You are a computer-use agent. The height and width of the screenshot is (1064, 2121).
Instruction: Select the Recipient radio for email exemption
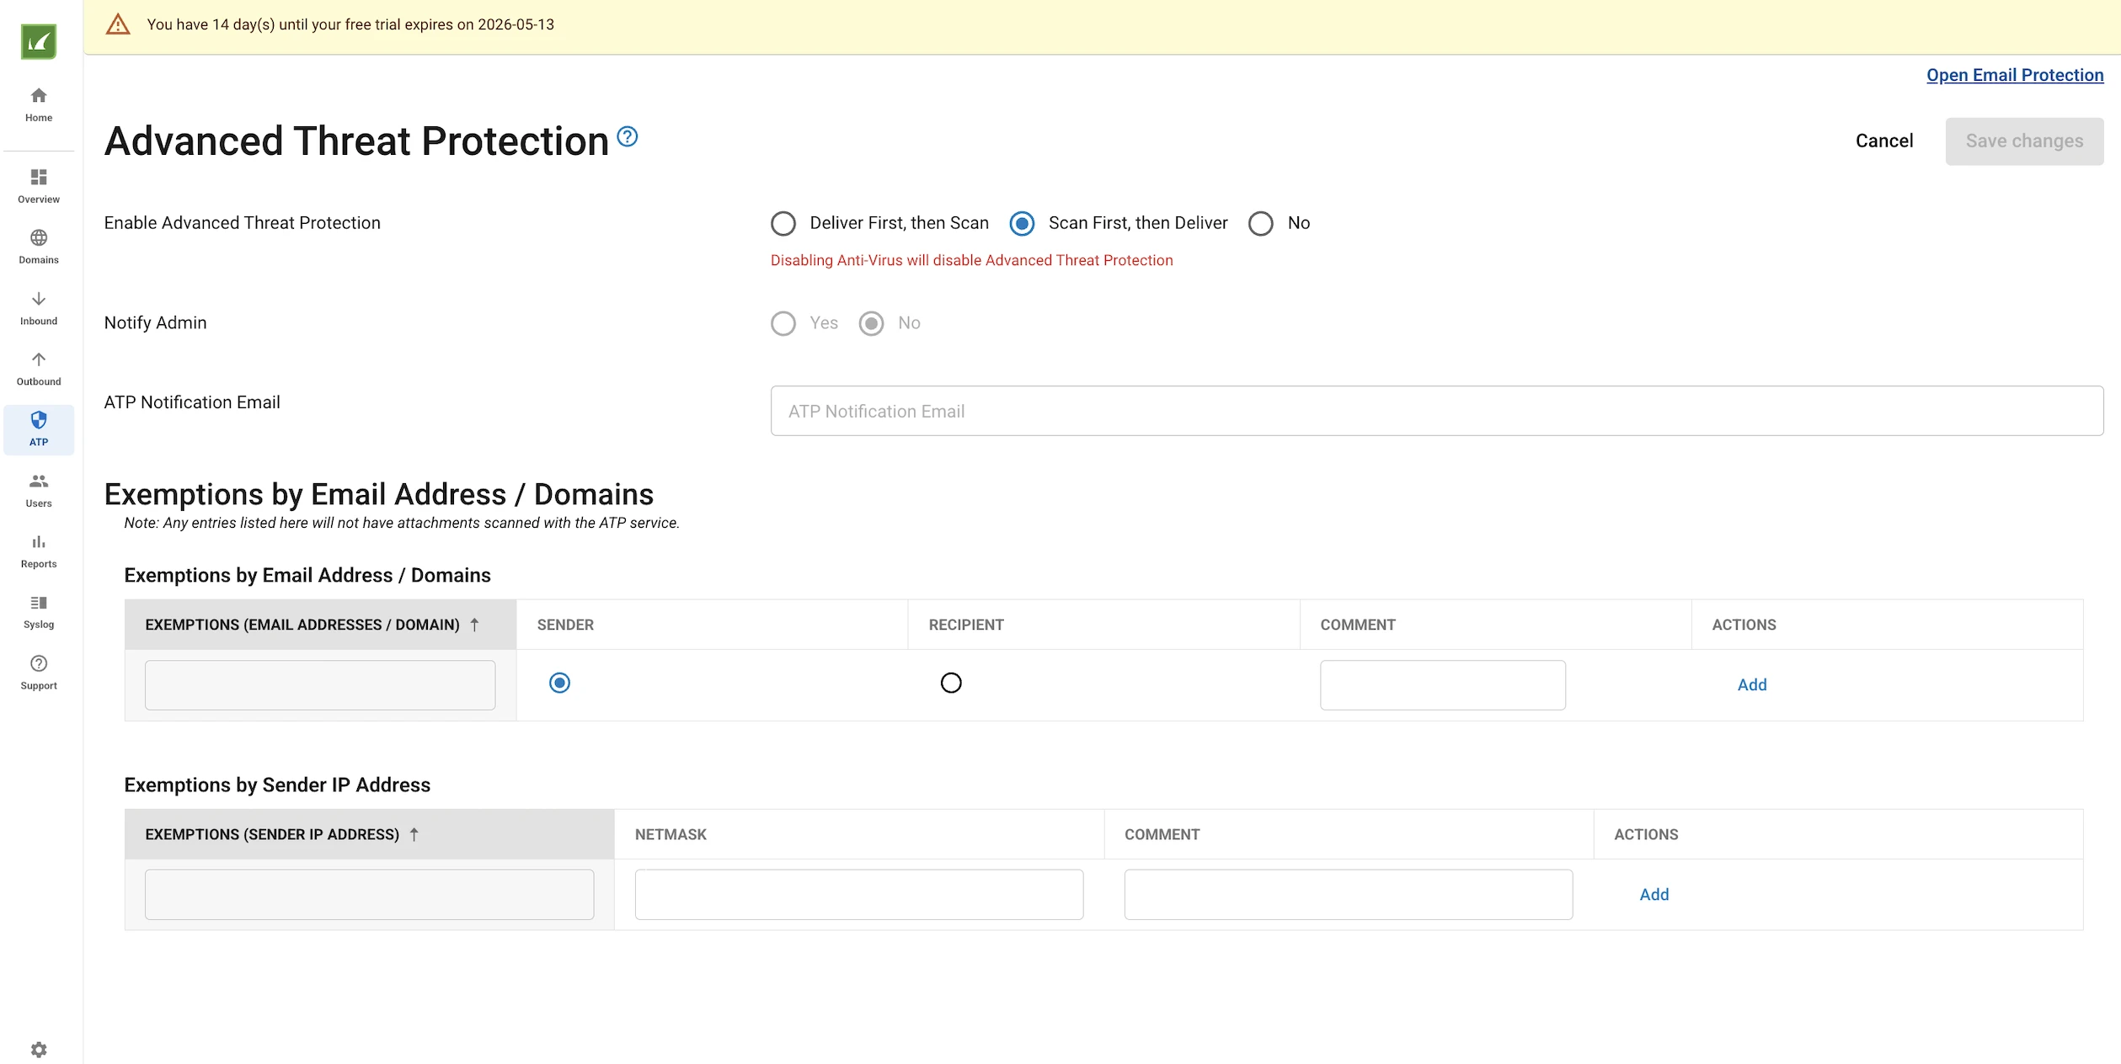951,683
